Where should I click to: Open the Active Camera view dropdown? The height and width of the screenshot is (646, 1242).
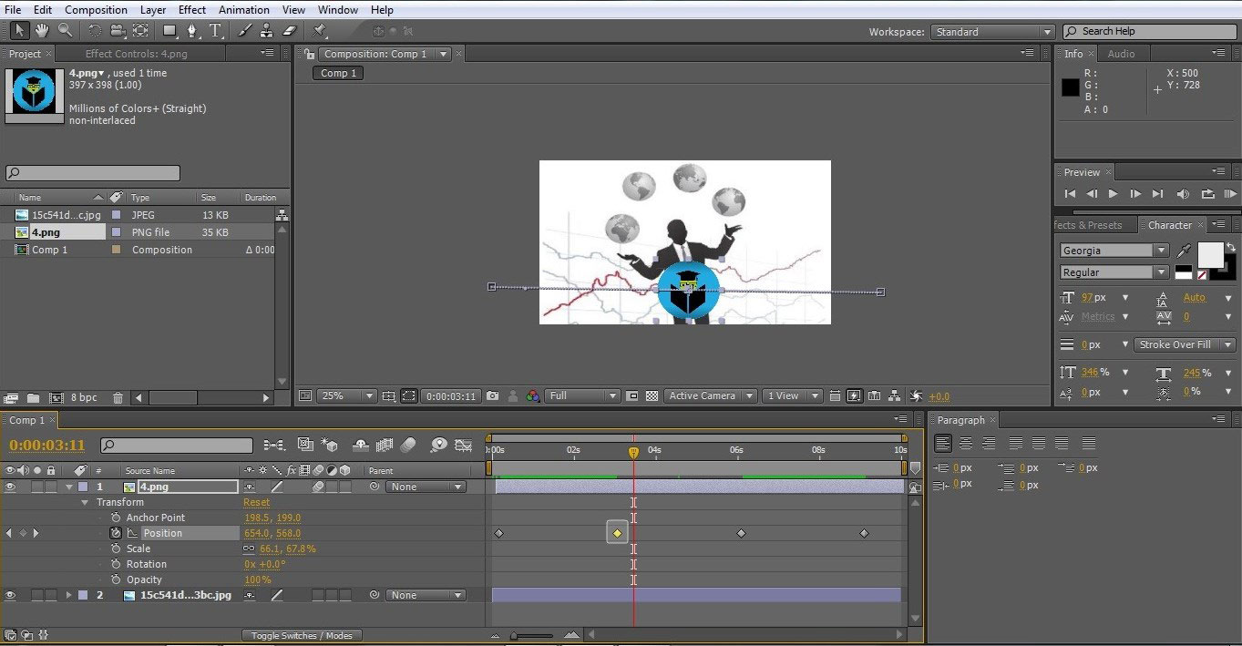pyautogui.click(x=710, y=395)
